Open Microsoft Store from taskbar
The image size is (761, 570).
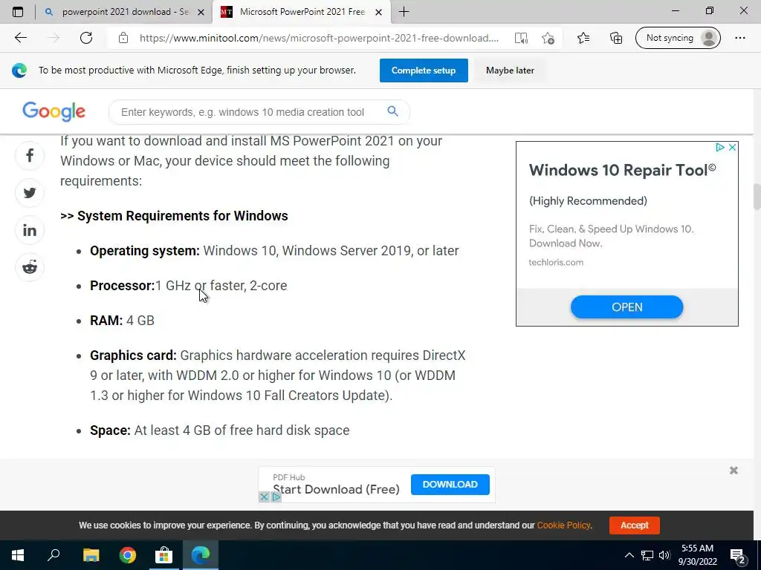tap(164, 555)
